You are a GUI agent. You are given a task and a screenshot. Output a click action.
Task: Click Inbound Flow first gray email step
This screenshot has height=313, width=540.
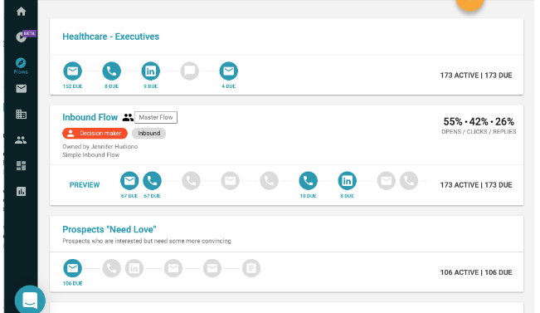pyautogui.click(x=230, y=181)
